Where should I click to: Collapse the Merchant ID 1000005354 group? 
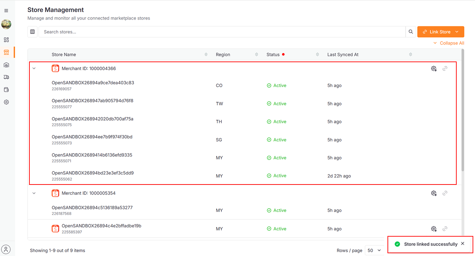coord(34,193)
